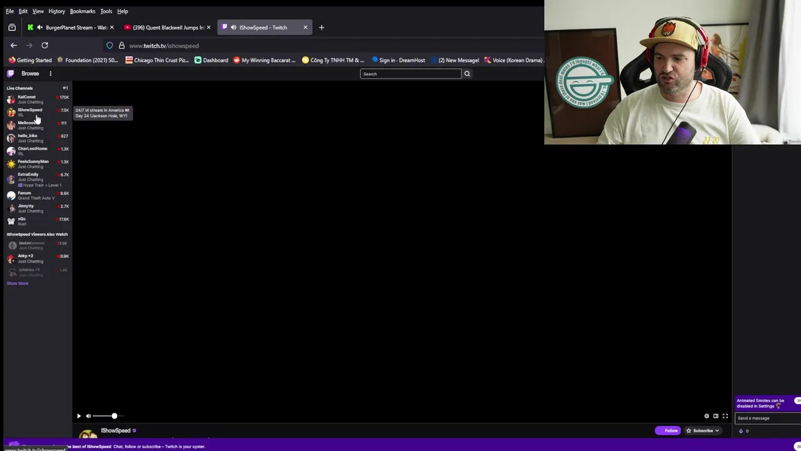Collapse the Live Channels sidebar
Screen dimensions: 801x451
click(x=65, y=88)
